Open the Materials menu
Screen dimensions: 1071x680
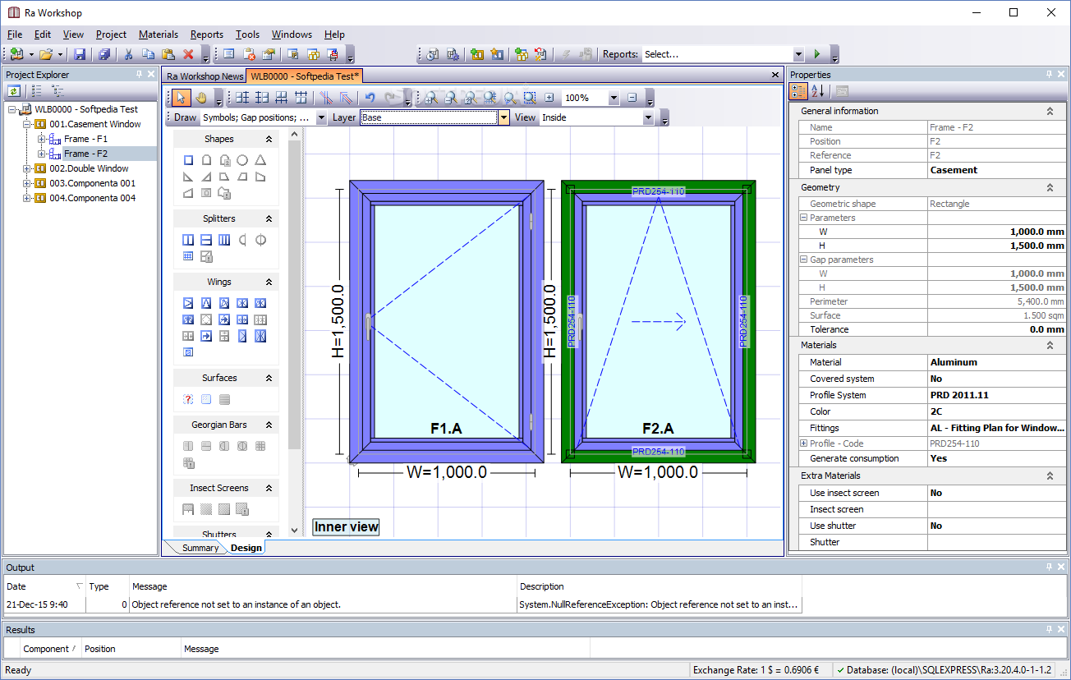(159, 34)
